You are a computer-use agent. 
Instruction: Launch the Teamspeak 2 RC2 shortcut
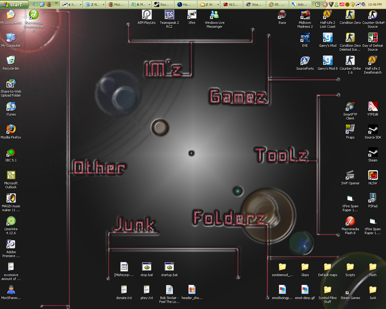point(169,15)
